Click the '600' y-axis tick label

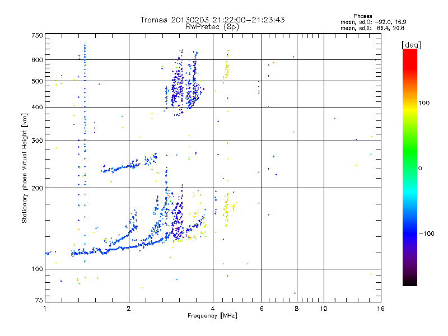click(x=37, y=60)
